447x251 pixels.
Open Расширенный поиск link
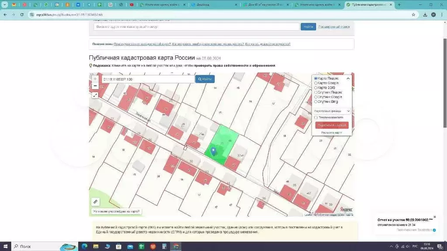pos(334,27)
